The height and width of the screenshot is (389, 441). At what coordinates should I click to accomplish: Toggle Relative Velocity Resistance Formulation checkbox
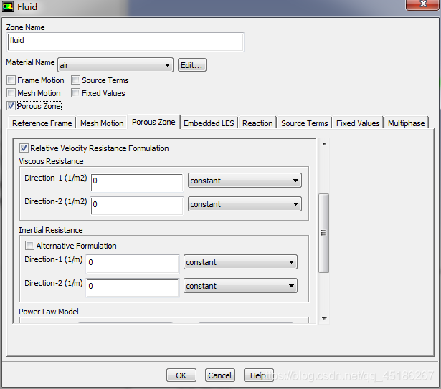tap(24, 148)
